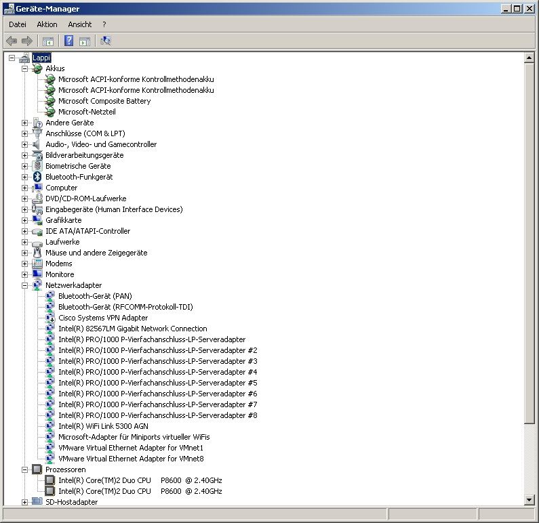The image size is (539, 523).
Task: Select VMware Virtual Ethernet Adapter for VMnet1
Action: point(131,448)
